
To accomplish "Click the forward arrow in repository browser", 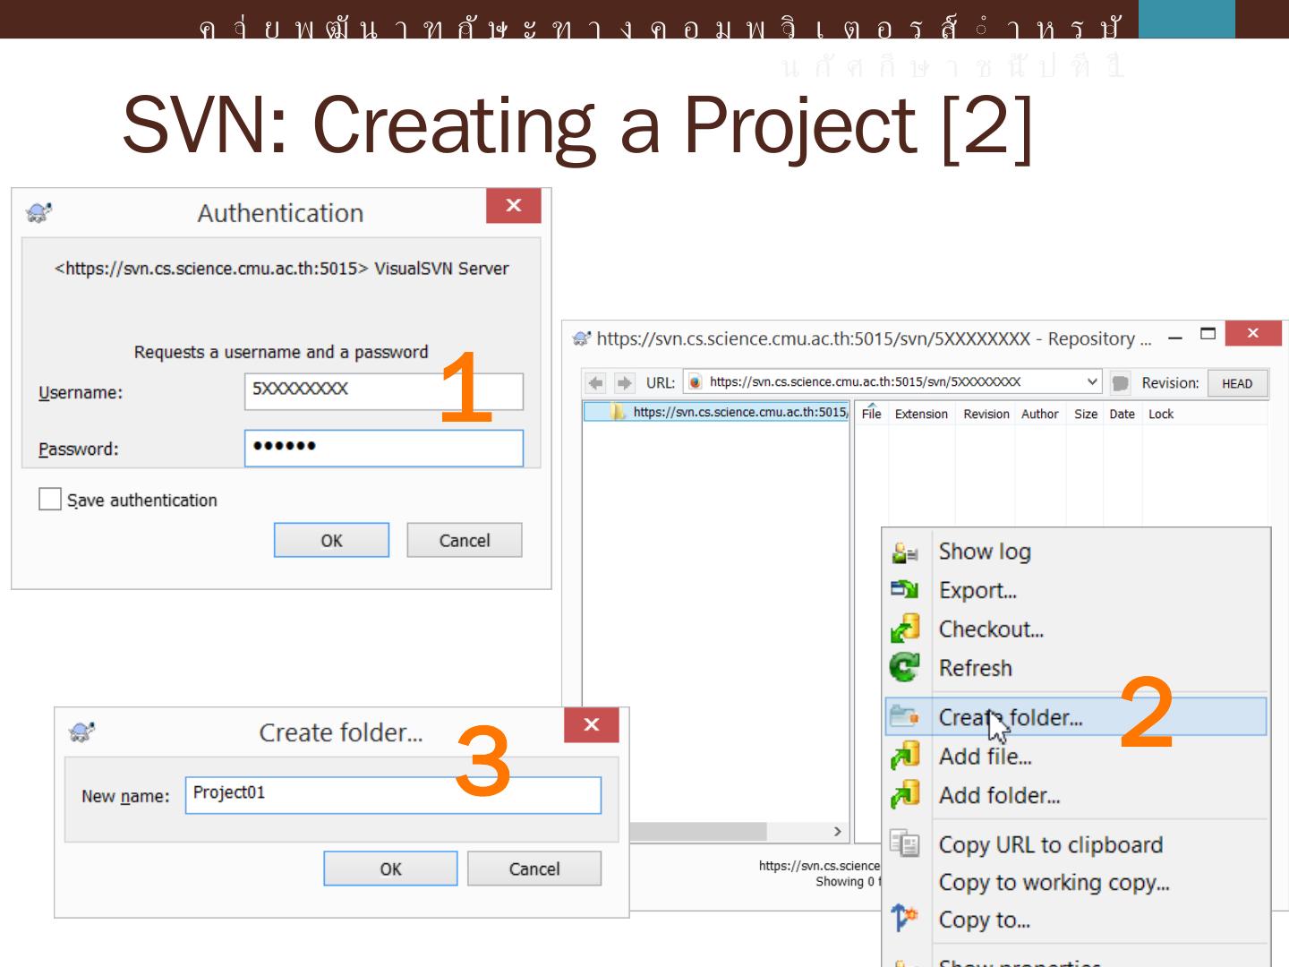I will click(x=624, y=383).
